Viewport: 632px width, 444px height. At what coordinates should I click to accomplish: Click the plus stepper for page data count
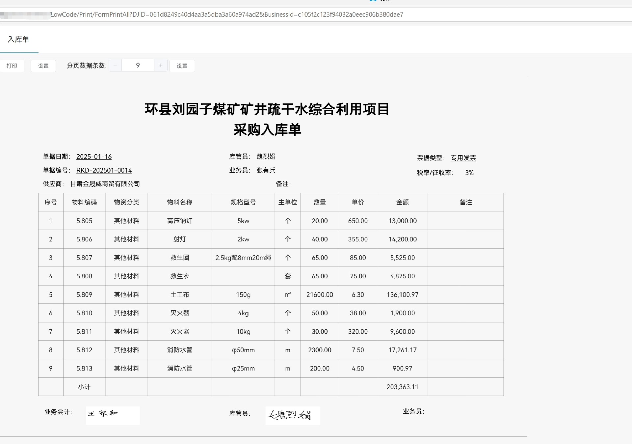(x=161, y=65)
